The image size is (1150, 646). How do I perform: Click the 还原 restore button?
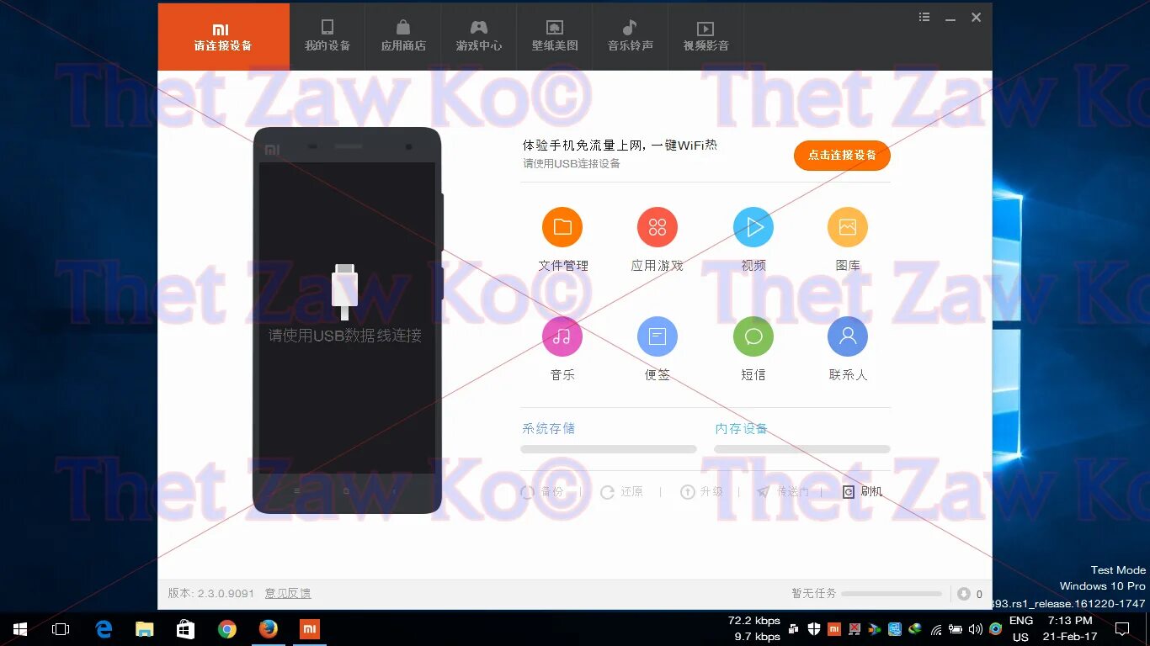click(622, 491)
